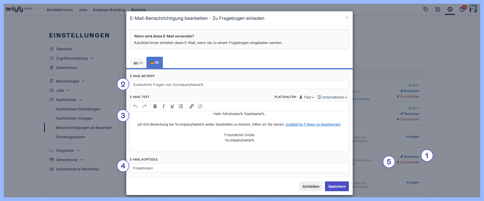Save changes with the Speichern button

point(337,186)
